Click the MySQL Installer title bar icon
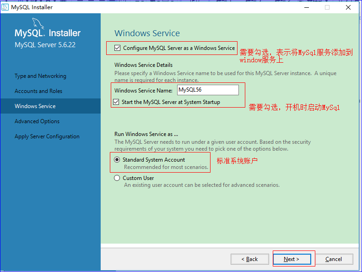The height and width of the screenshot is (272, 362). 5,7
